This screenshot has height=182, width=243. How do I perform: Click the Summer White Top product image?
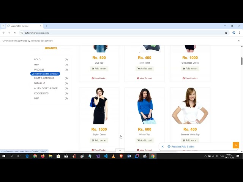click(190, 106)
